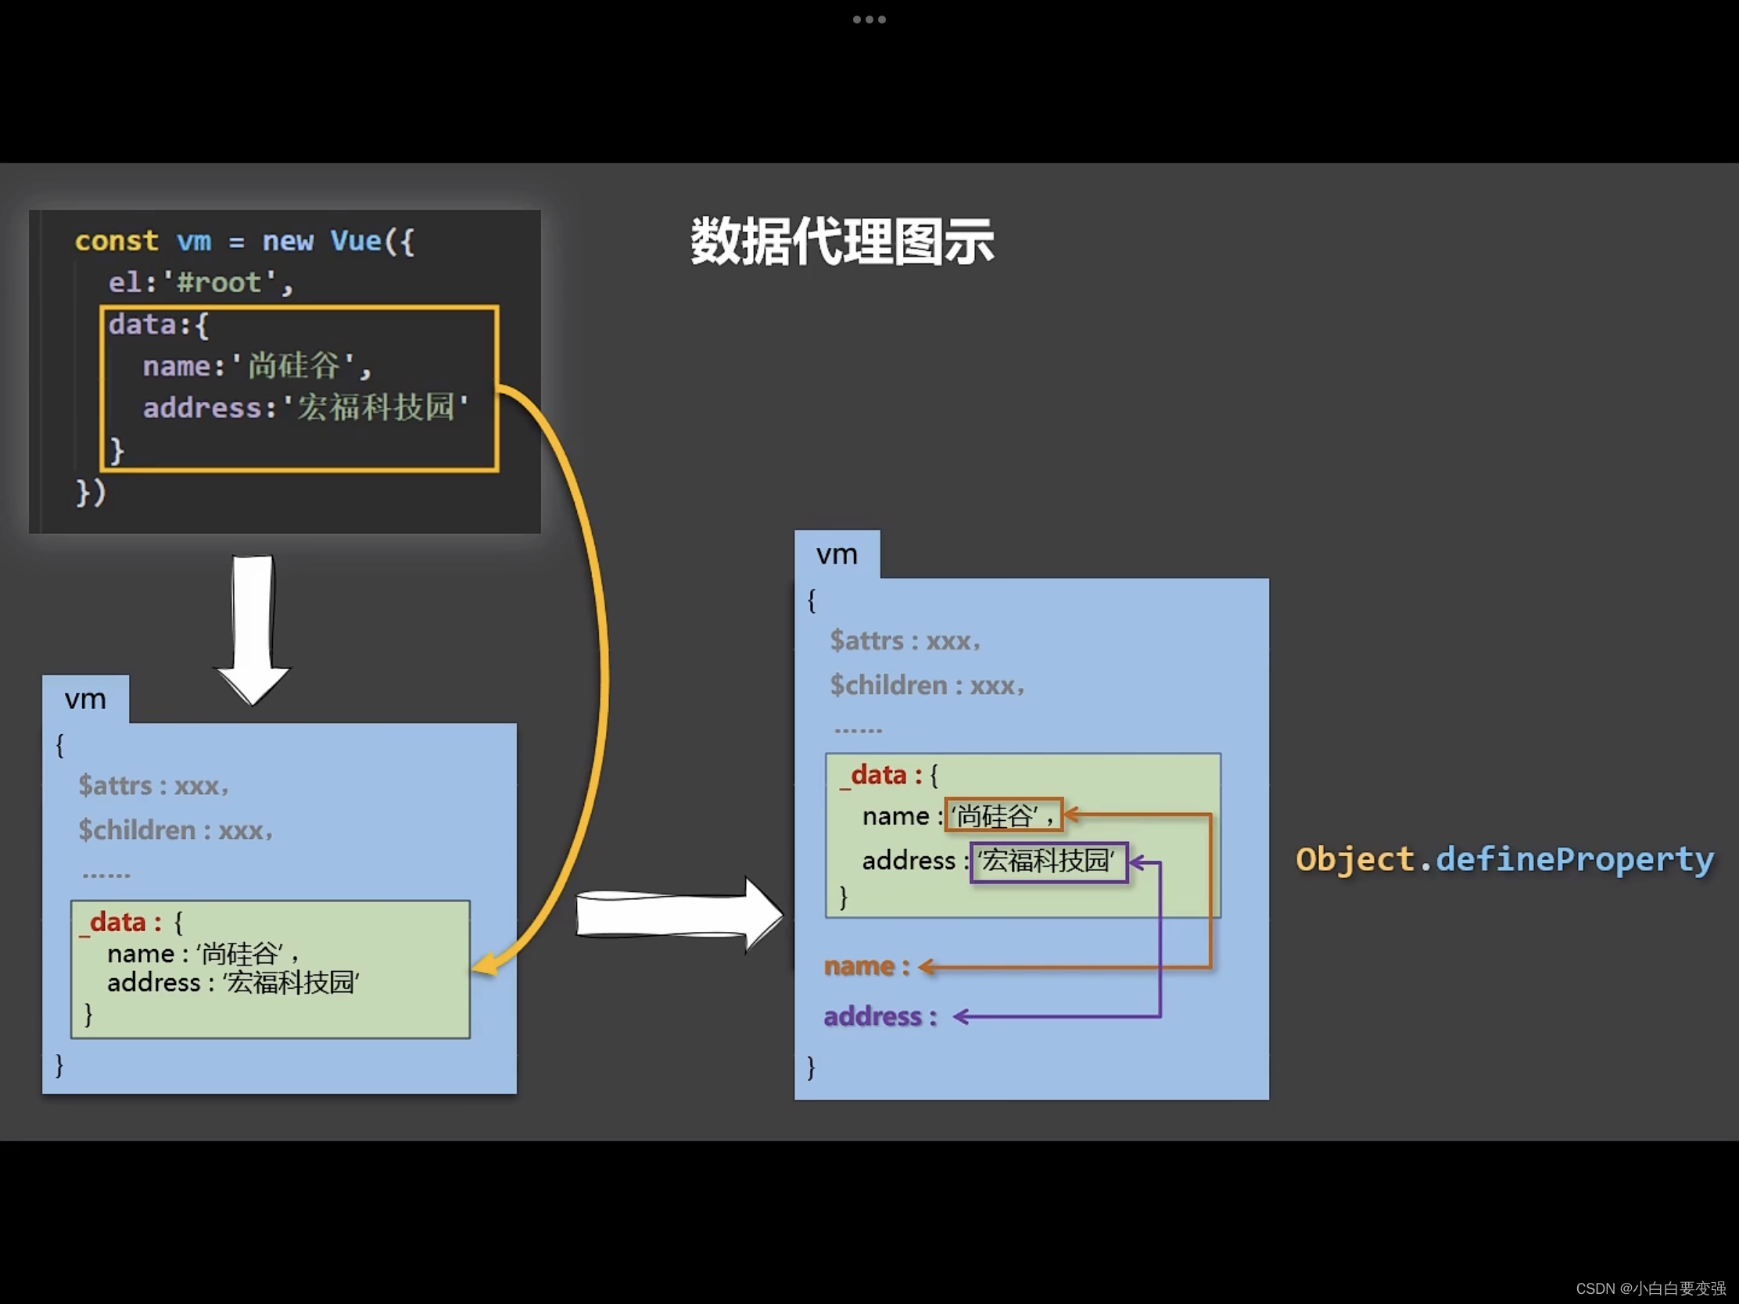Click "data:{" in the code block
Viewport: 1739px width, 1304px height.
point(159,324)
